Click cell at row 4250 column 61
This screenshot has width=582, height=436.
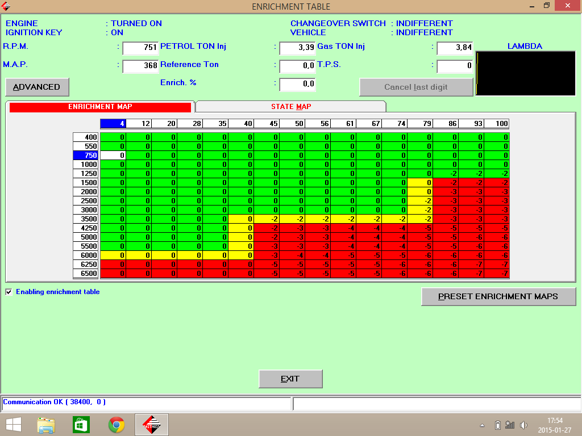coord(343,228)
